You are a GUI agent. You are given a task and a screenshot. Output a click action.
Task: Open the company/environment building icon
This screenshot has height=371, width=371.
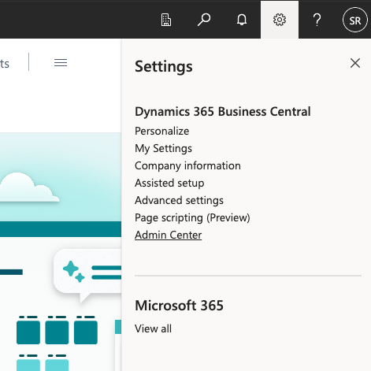pyautogui.click(x=166, y=20)
